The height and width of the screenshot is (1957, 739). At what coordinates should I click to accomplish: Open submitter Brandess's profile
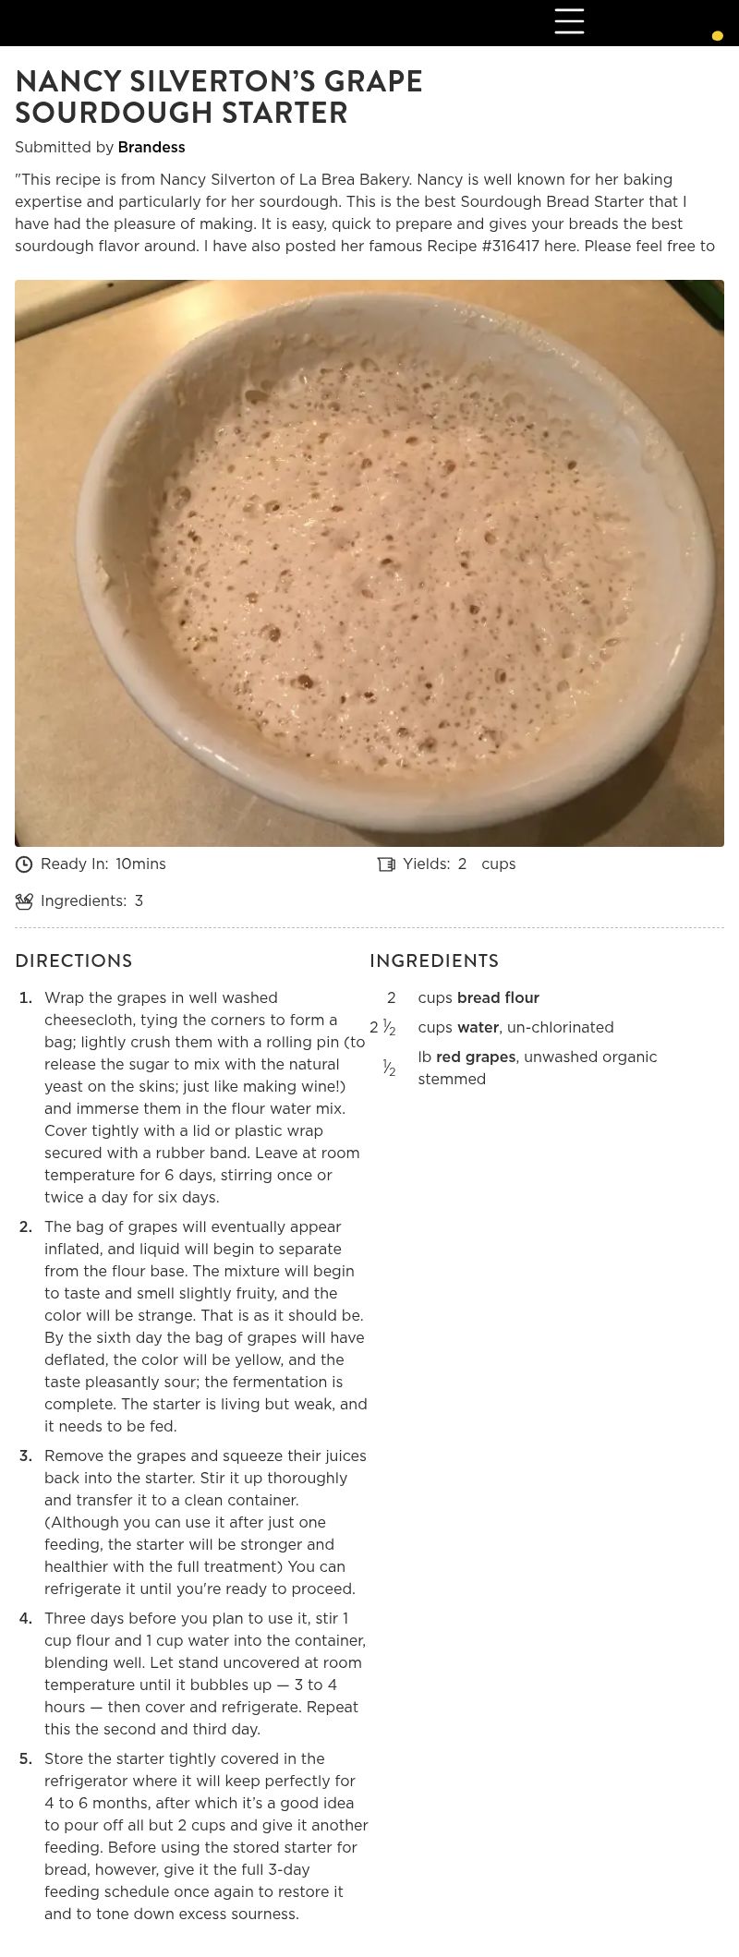click(x=151, y=147)
